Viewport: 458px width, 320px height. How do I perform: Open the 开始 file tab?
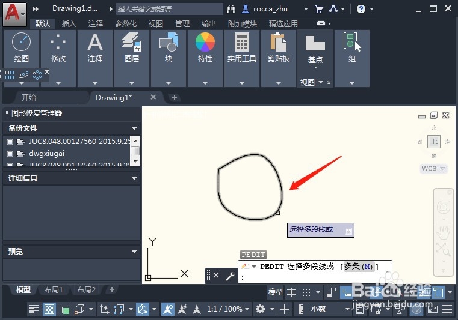click(x=29, y=97)
